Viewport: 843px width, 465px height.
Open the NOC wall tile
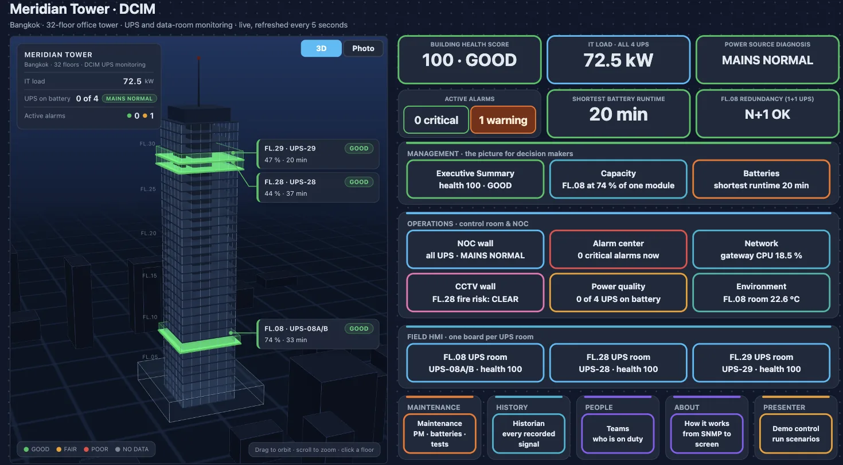point(475,249)
